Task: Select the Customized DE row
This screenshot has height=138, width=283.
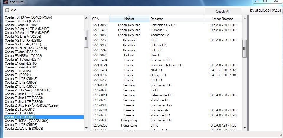Action: [166, 85]
